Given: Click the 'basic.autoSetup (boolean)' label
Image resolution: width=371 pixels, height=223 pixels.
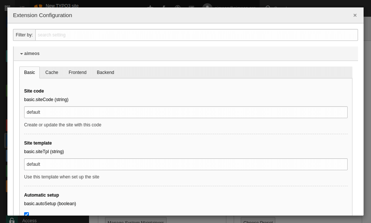Looking at the screenshot, I should tap(50, 204).
